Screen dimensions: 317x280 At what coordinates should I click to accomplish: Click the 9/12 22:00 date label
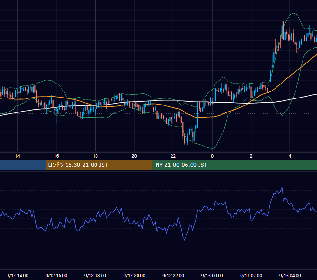pyautogui.click(x=173, y=275)
